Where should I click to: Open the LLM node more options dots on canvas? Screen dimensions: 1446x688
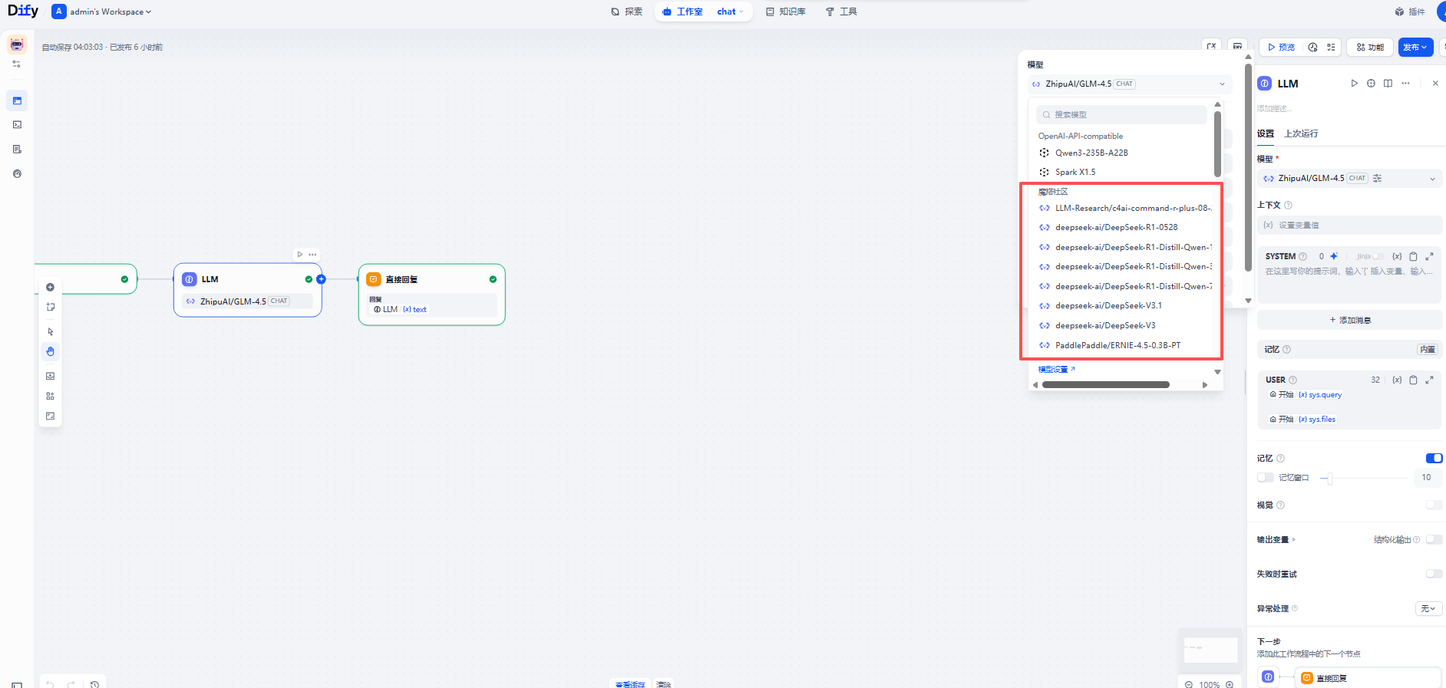(x=312, y=254)
